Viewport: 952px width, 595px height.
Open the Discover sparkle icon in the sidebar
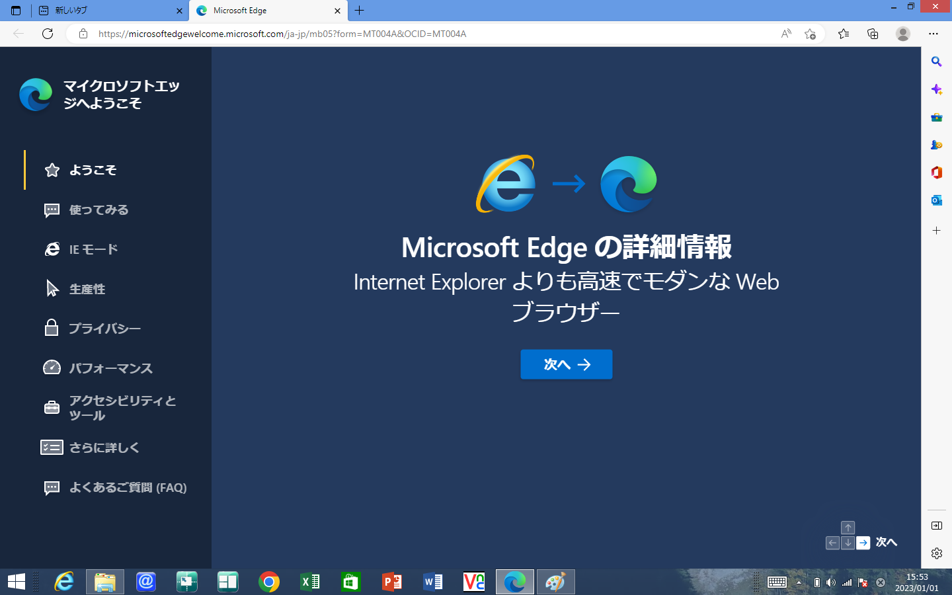(936, 89)
